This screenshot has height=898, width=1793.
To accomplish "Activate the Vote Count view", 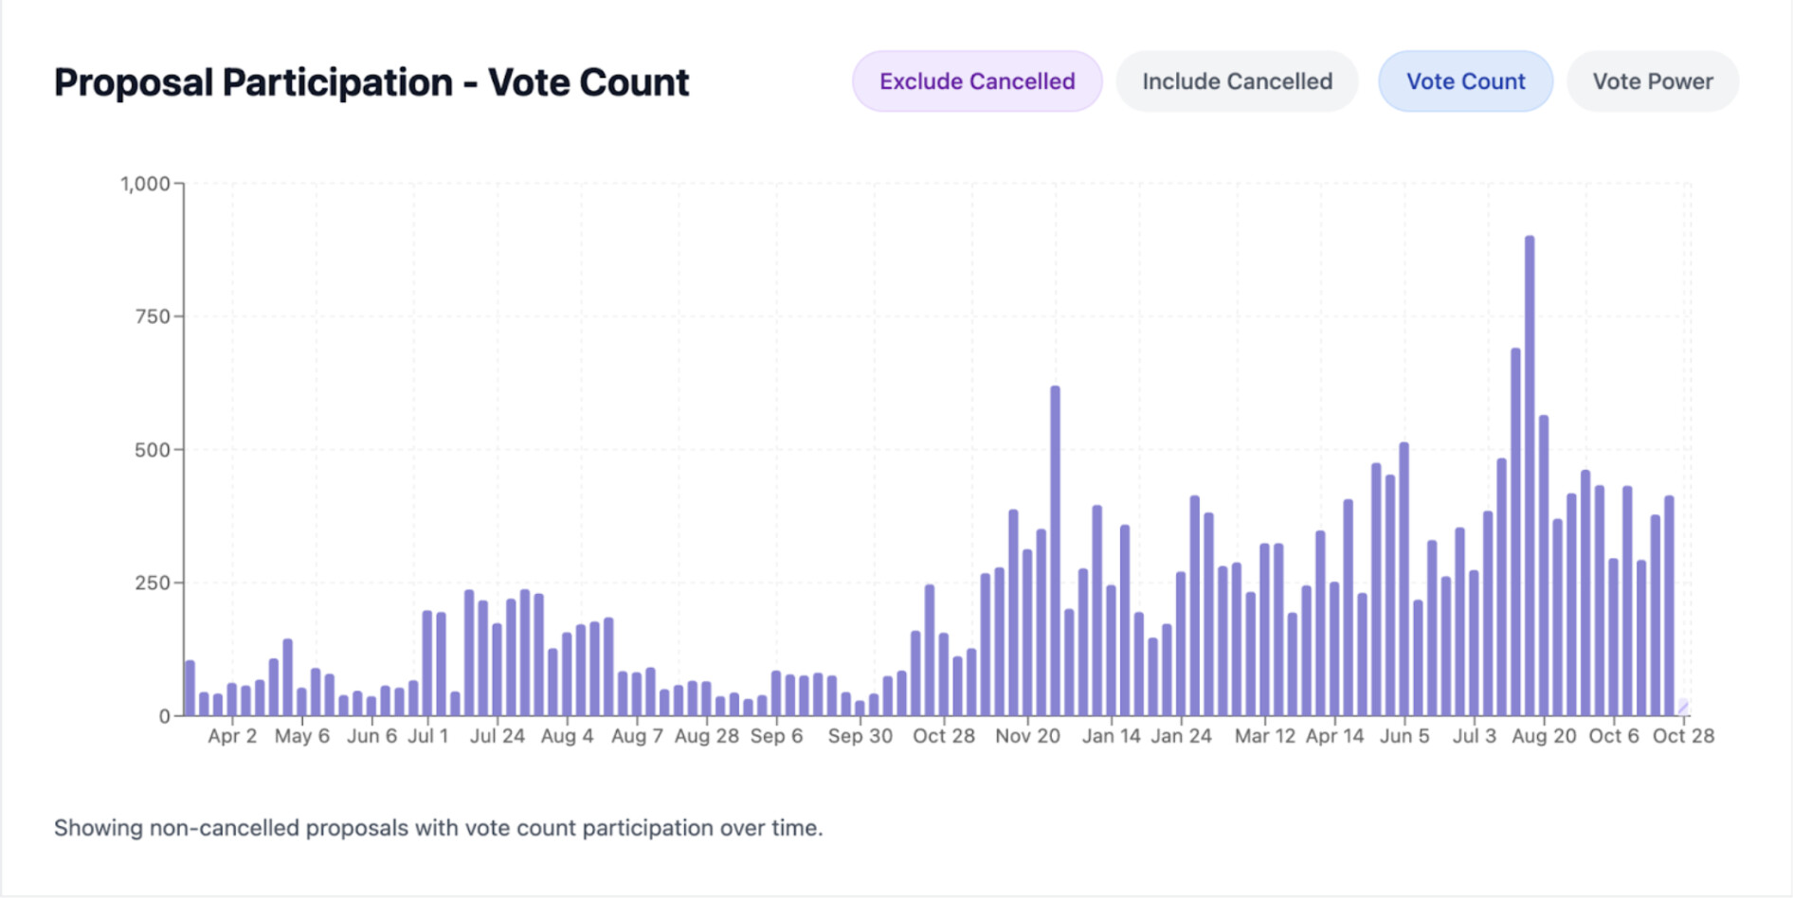I will (1465, 81).
